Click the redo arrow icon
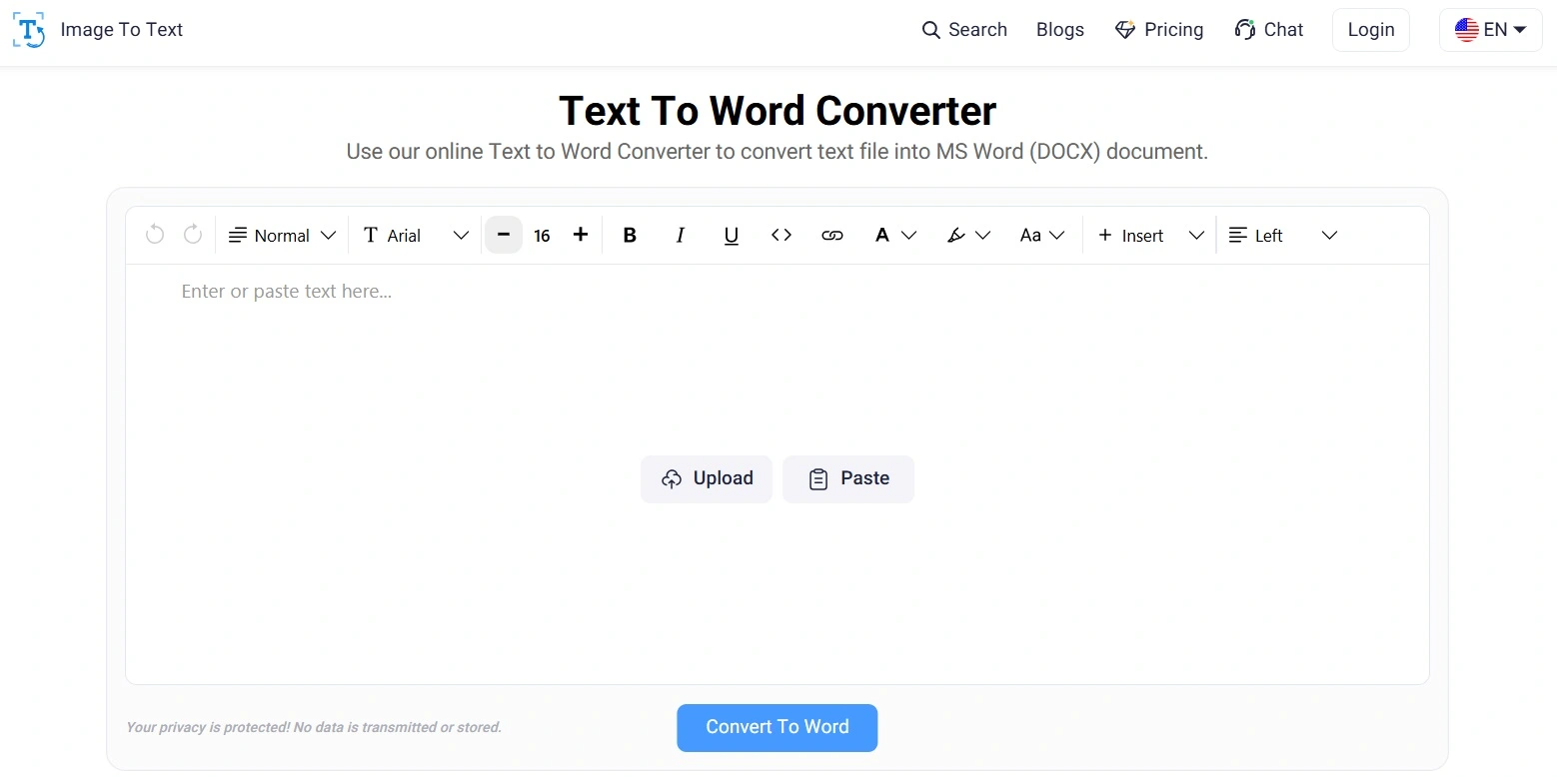1557x777 pixels. [x=193, y=235]
